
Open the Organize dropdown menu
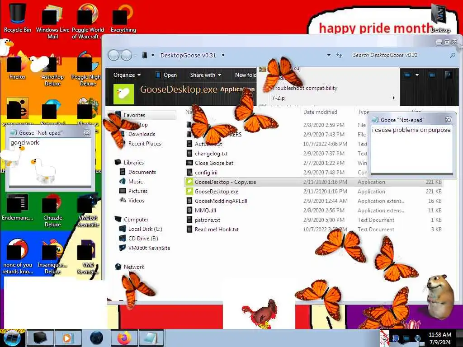pyautogui.click(x=127, y=75)
